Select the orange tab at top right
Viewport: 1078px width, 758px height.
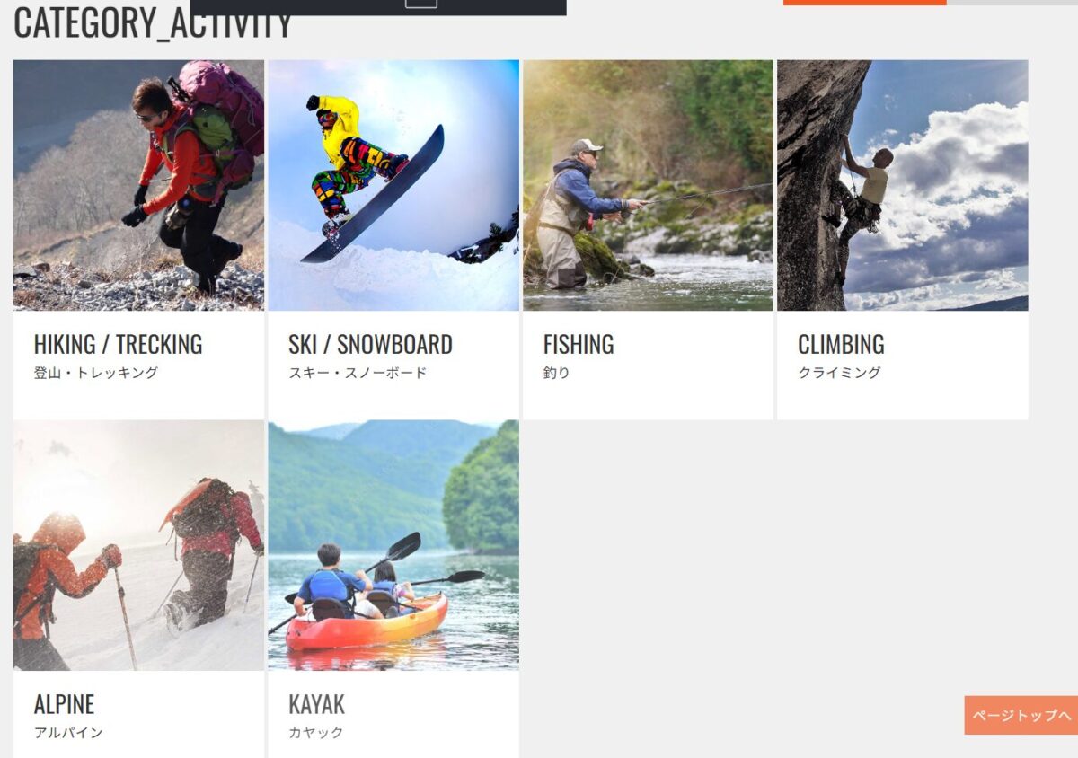pyautogui.click(x=864, y=3)
